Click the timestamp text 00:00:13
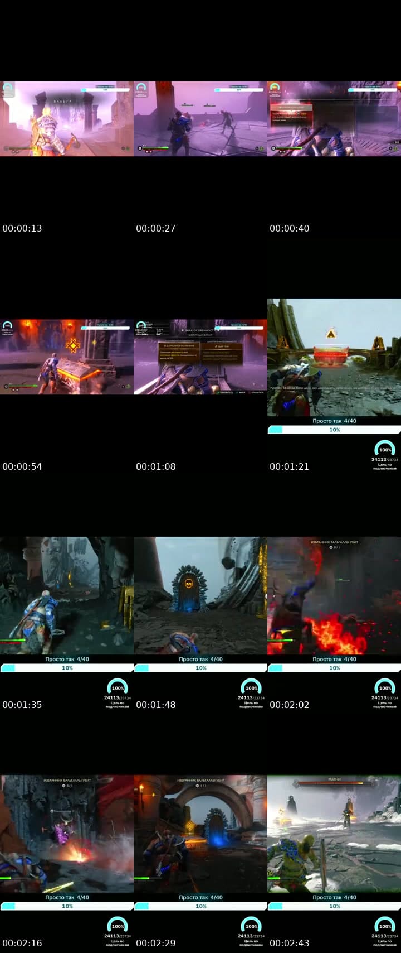 coord(22,228)
